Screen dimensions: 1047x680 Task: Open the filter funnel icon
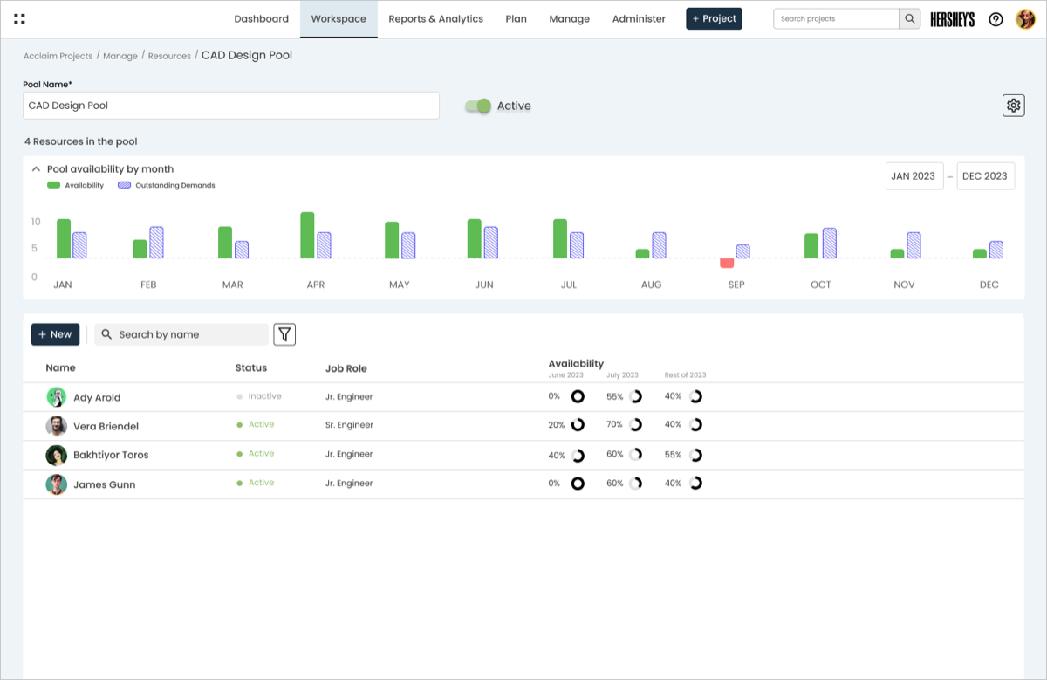[x=284, y=334]
